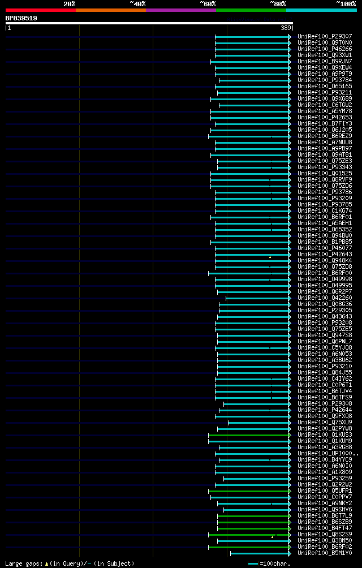The height and width of the screenshot is (568, 362).
Task: Open hit UniRef100_B9RJN7
Action: coord(325,61)
